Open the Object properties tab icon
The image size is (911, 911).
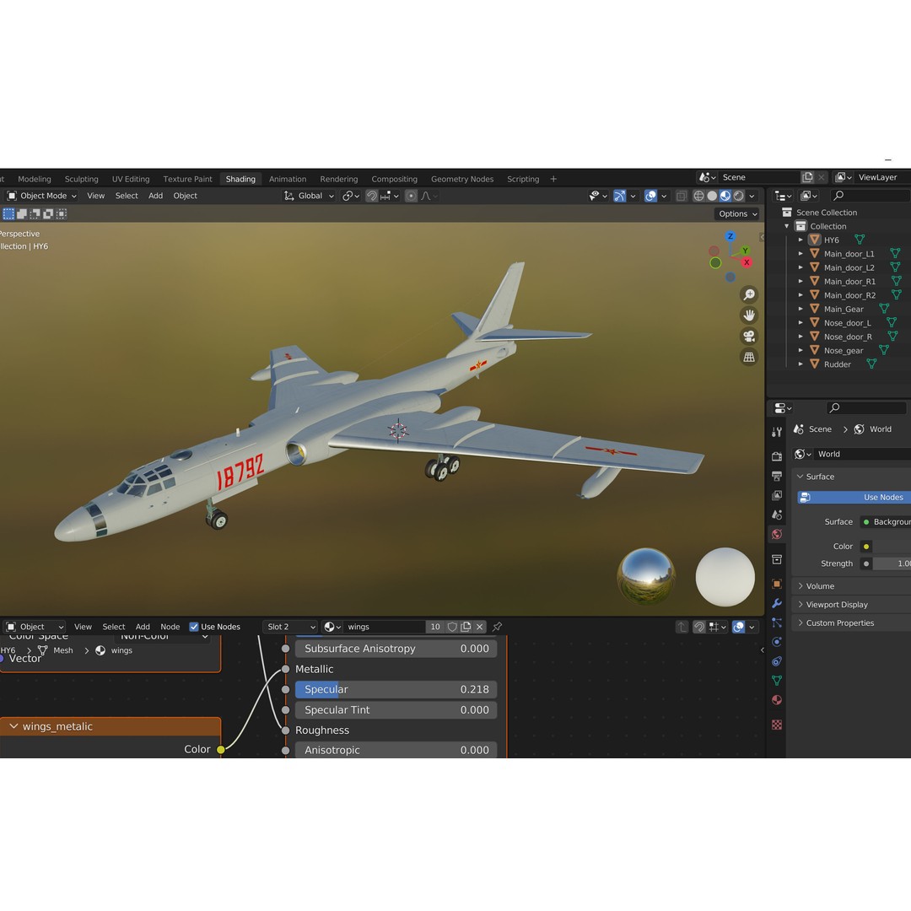777,584
